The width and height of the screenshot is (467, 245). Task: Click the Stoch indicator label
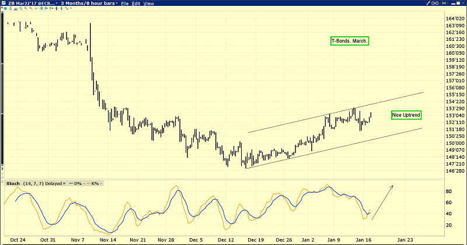[13, 184]
